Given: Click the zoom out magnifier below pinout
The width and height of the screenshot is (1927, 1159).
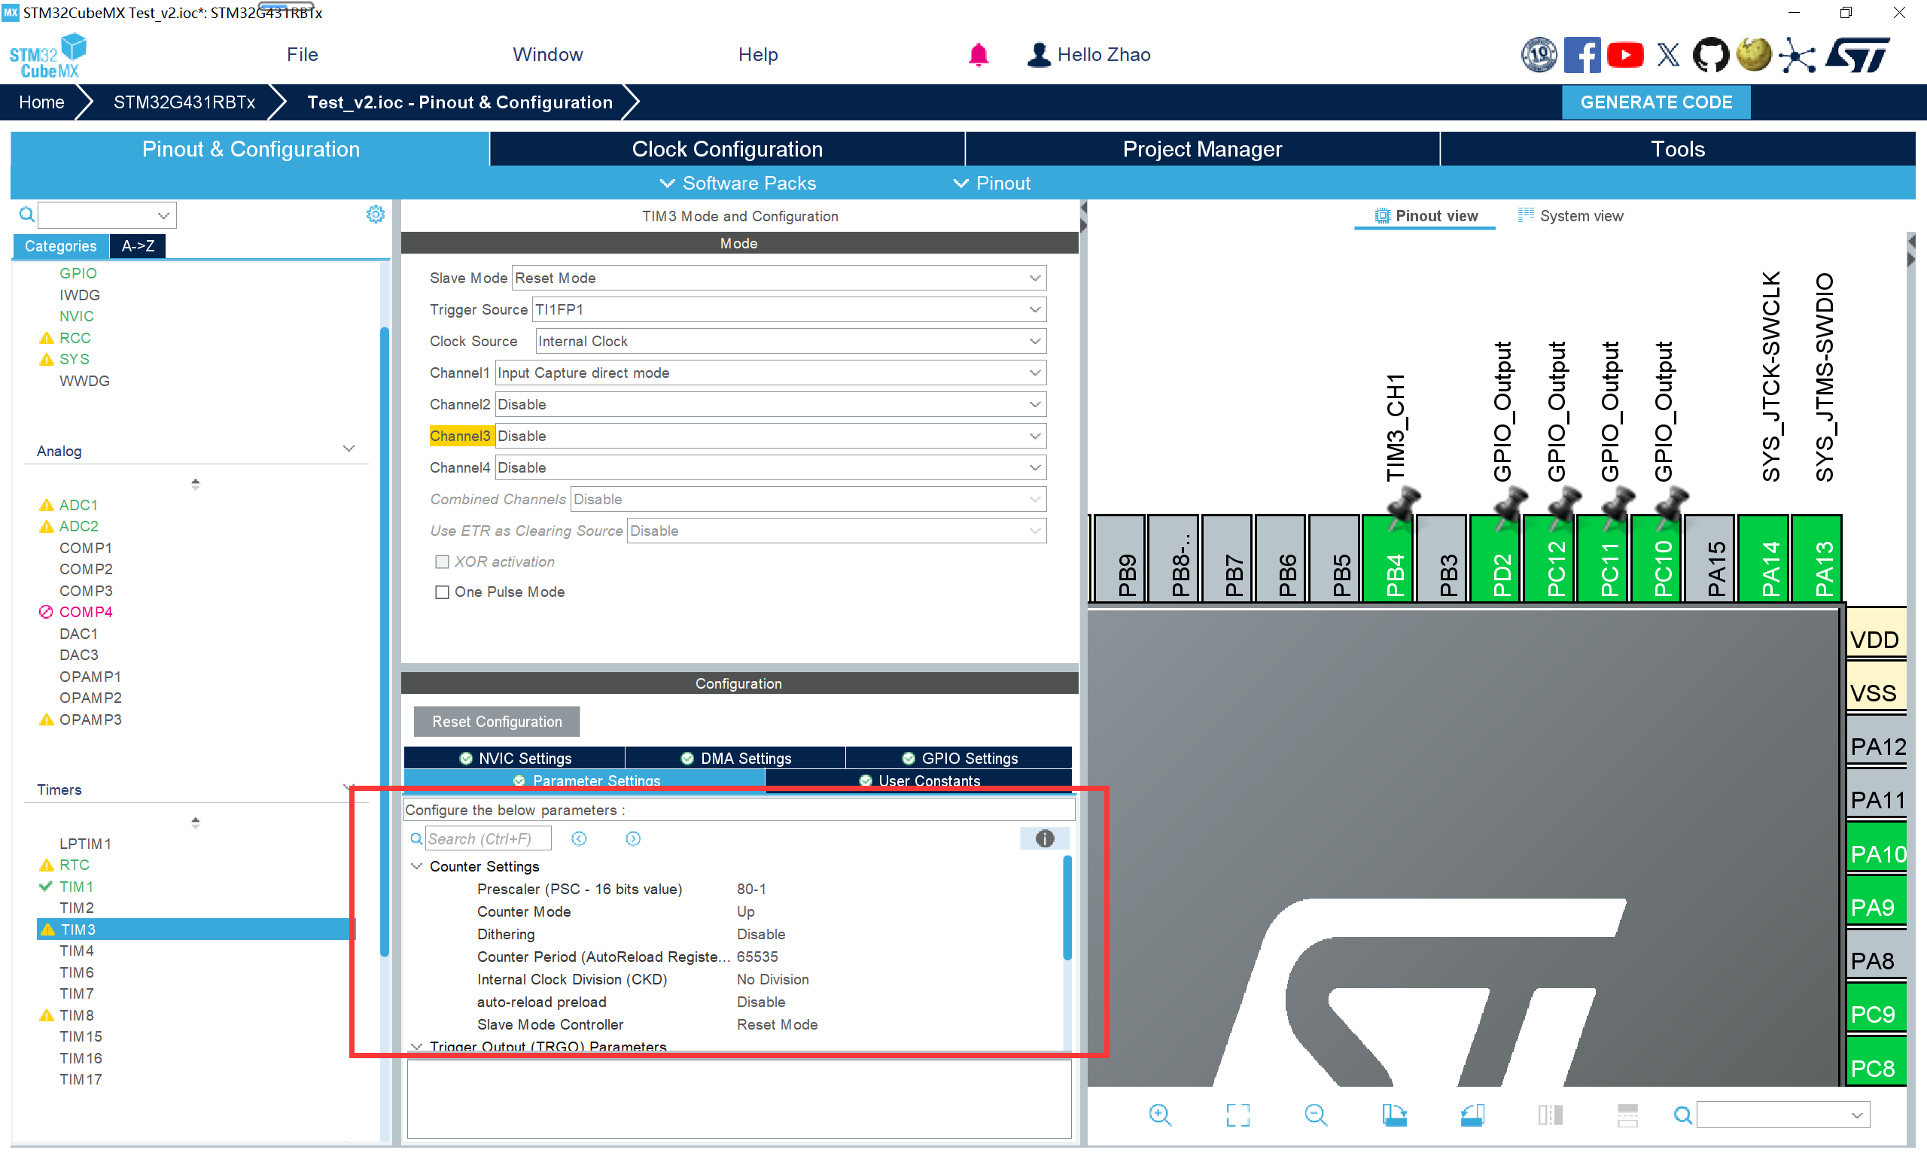Looking at the screenshot, I should pos(1315,1115).
